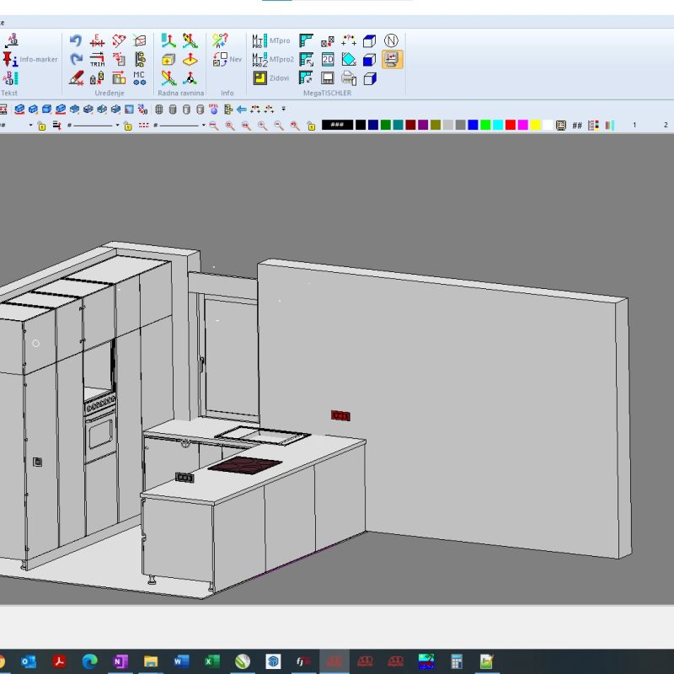Launch Microsoft Word from the taskbar
The height and width of the screenshot is (674, 674).
coord(181,661)
